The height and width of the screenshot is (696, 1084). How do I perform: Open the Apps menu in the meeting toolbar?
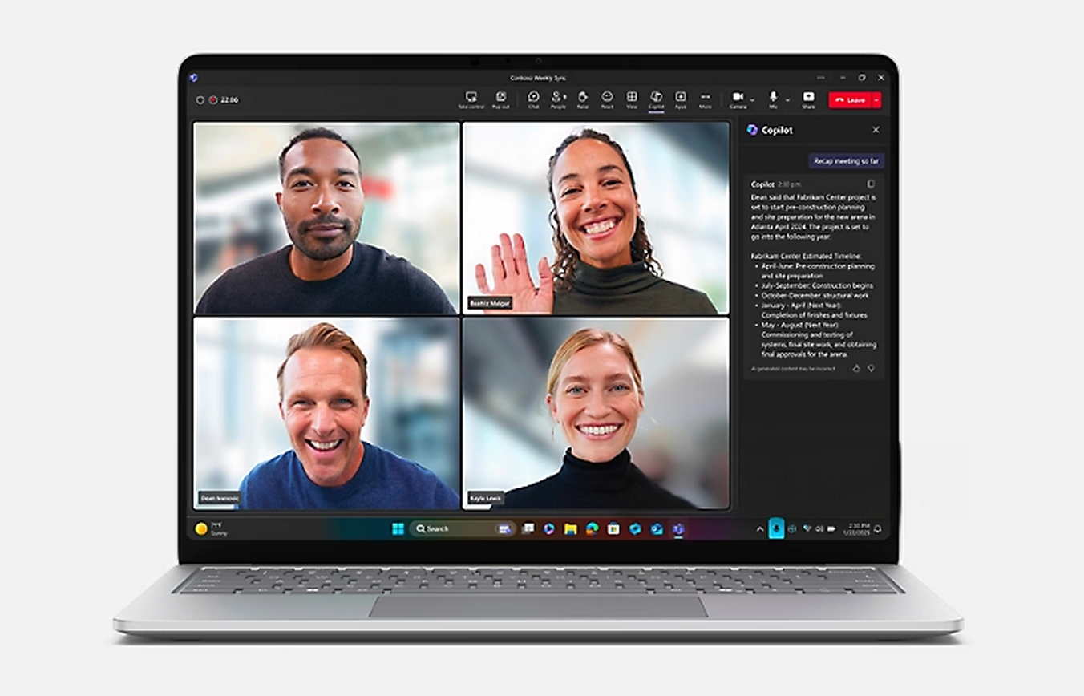tap(681, 99)
